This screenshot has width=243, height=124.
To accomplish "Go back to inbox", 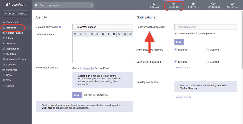I will click(15, 14).
